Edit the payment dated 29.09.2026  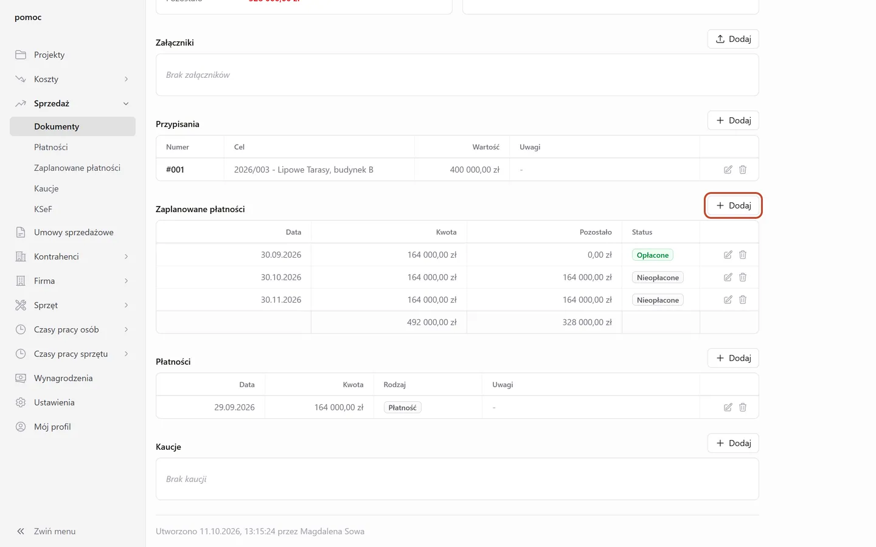tap(728, 407)
